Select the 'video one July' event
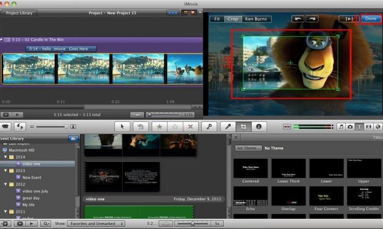This screenshot has width=383, height=229. pyautogui.click(x=35, y=191)
